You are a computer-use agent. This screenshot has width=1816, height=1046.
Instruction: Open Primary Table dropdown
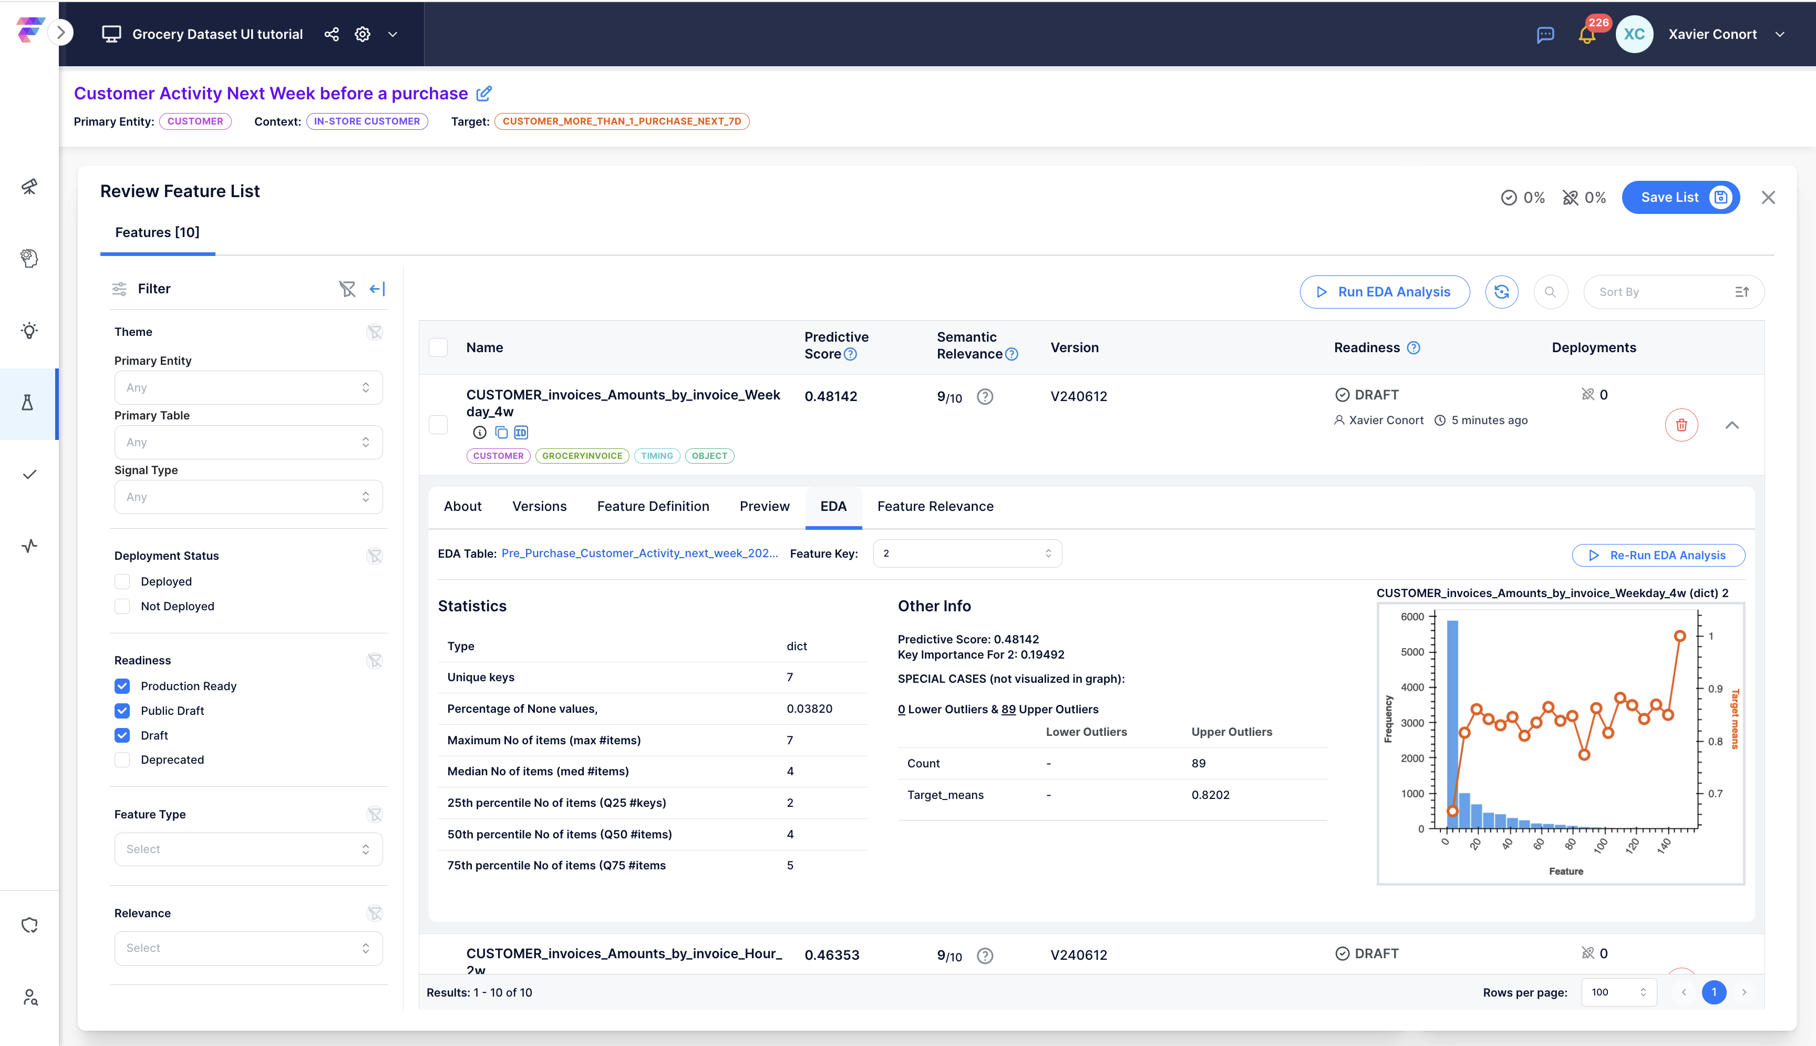(249, 443)
